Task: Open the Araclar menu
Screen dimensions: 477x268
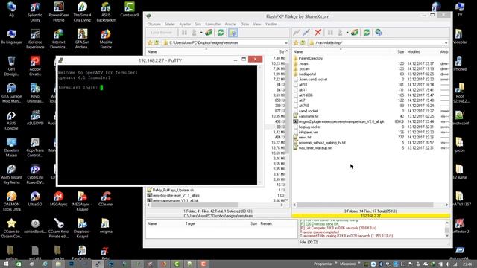Action: (x=230, y=24)
